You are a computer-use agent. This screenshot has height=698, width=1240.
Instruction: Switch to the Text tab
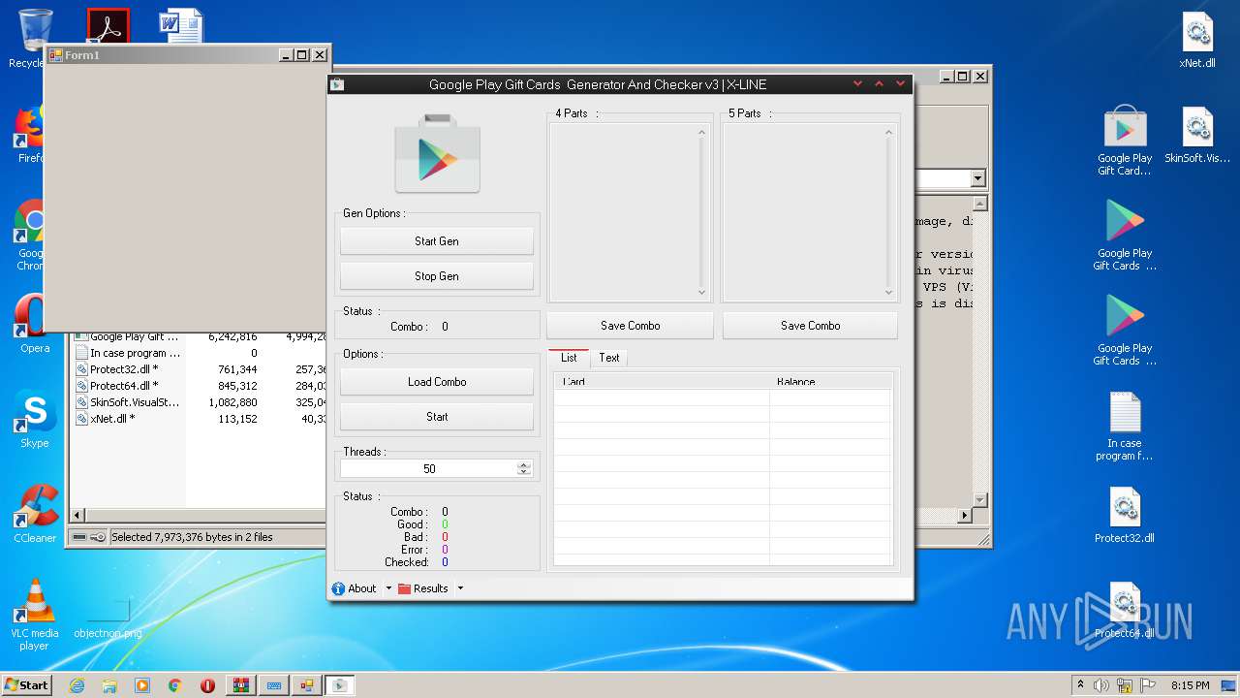pos(609,358)
